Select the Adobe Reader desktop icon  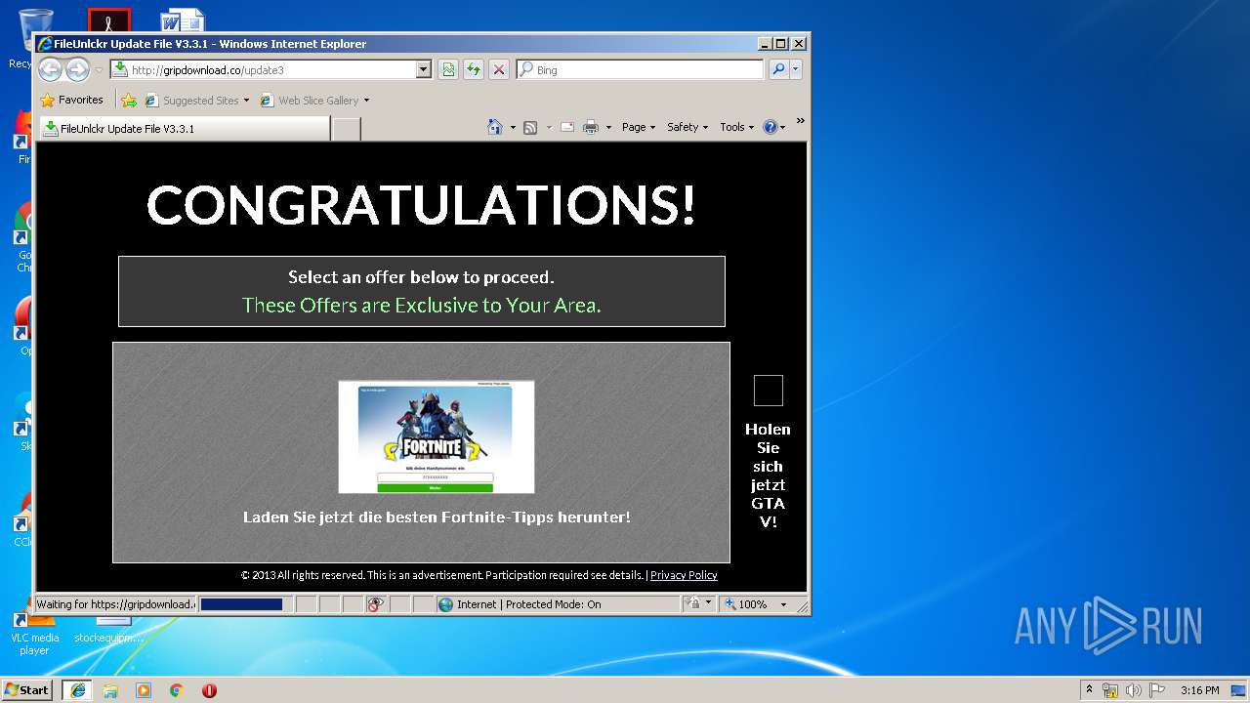(x=108, y=20)
